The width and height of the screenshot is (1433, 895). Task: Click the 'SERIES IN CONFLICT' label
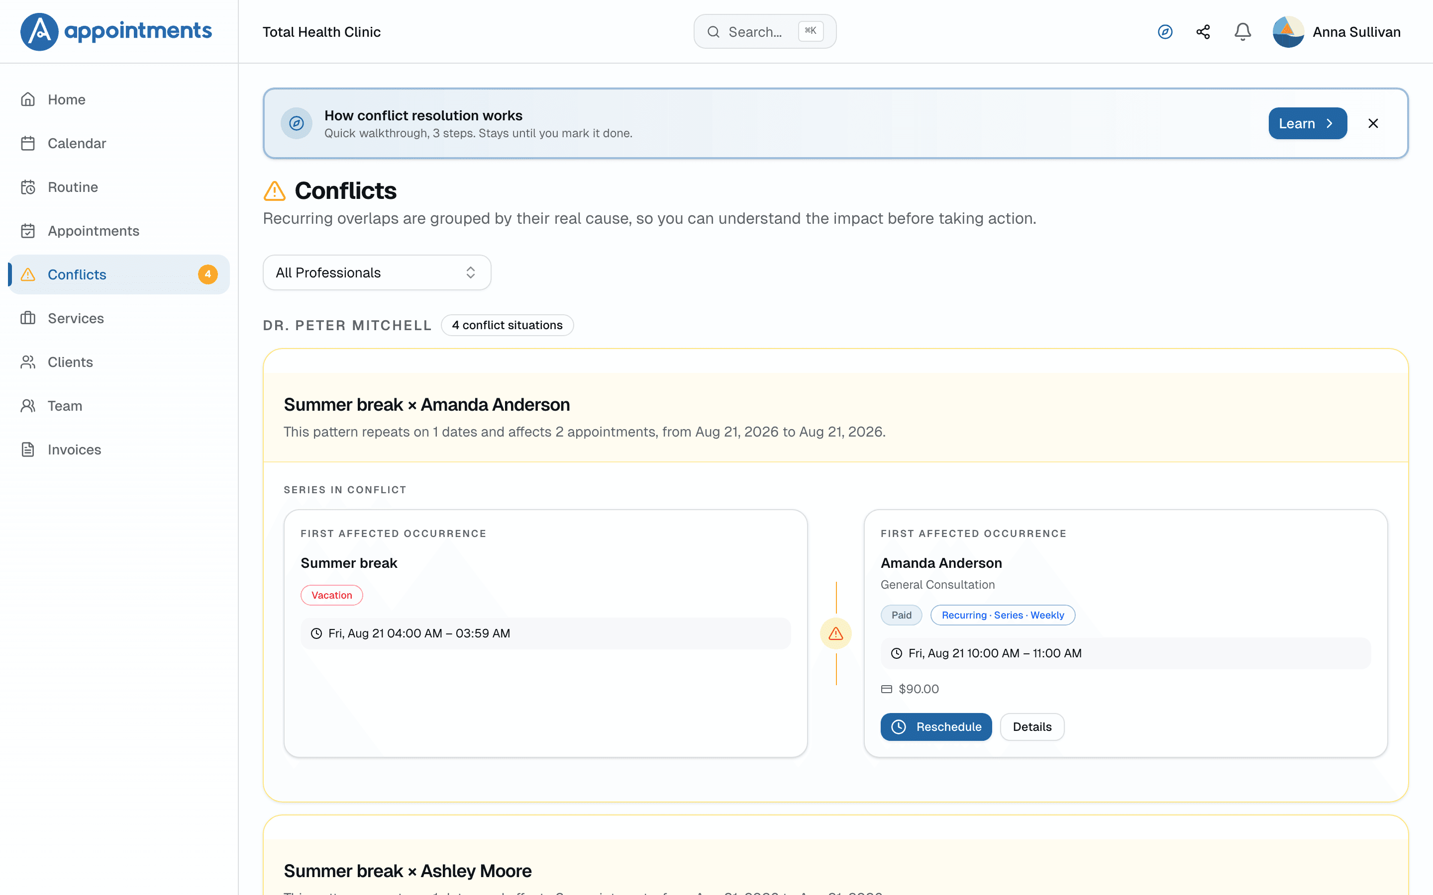coord(345,490)
